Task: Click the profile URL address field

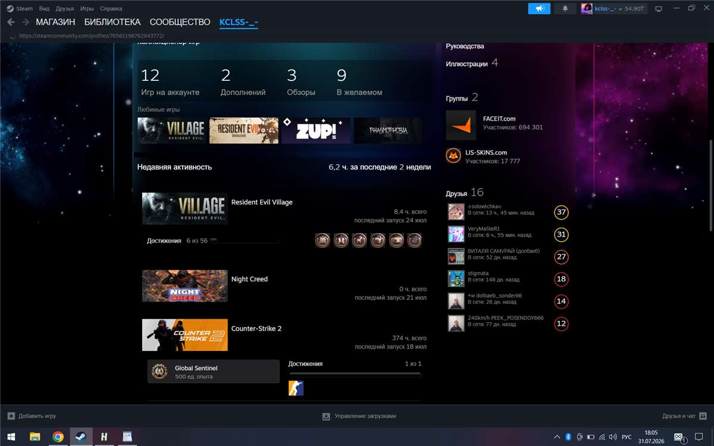Action: tap(92, 36)
